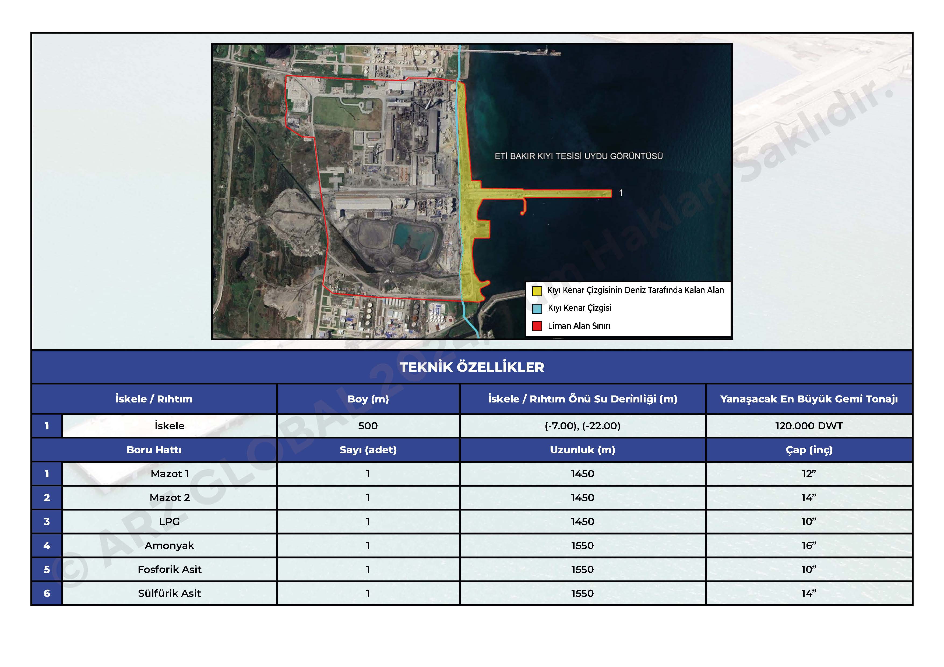This screenshot has width=944, height=667.
Task: Click the row number '5' beside Fosforik Asit
Action: 47,569
